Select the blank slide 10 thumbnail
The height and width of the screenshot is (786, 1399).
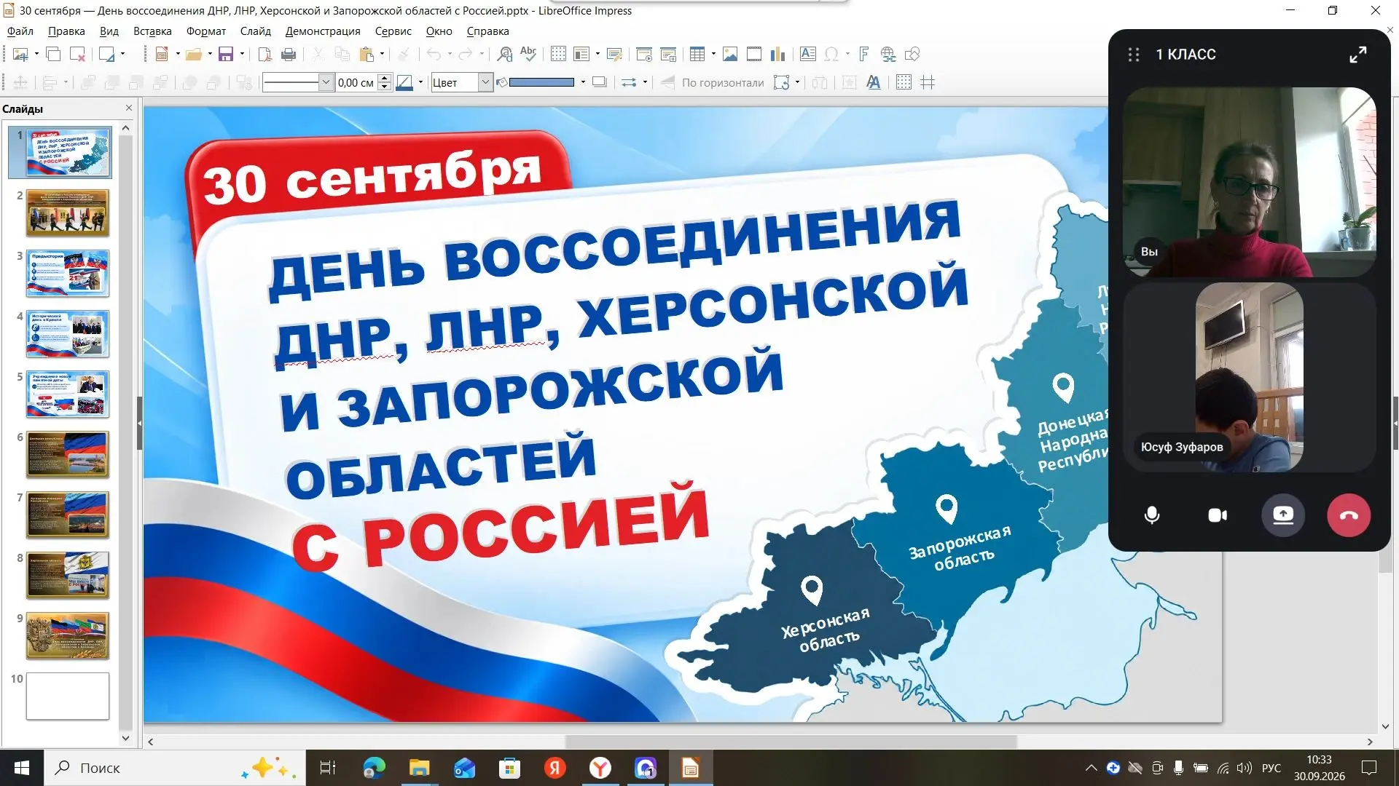pos(68,696)
